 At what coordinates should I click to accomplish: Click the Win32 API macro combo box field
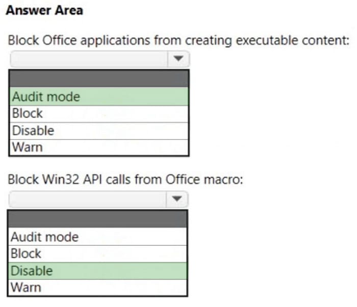[x=98, y=199]
